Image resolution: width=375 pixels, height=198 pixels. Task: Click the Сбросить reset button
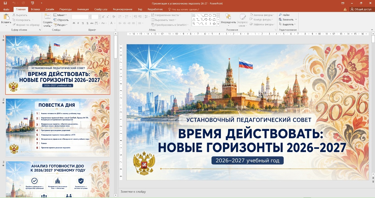click(x=61, y=20)
